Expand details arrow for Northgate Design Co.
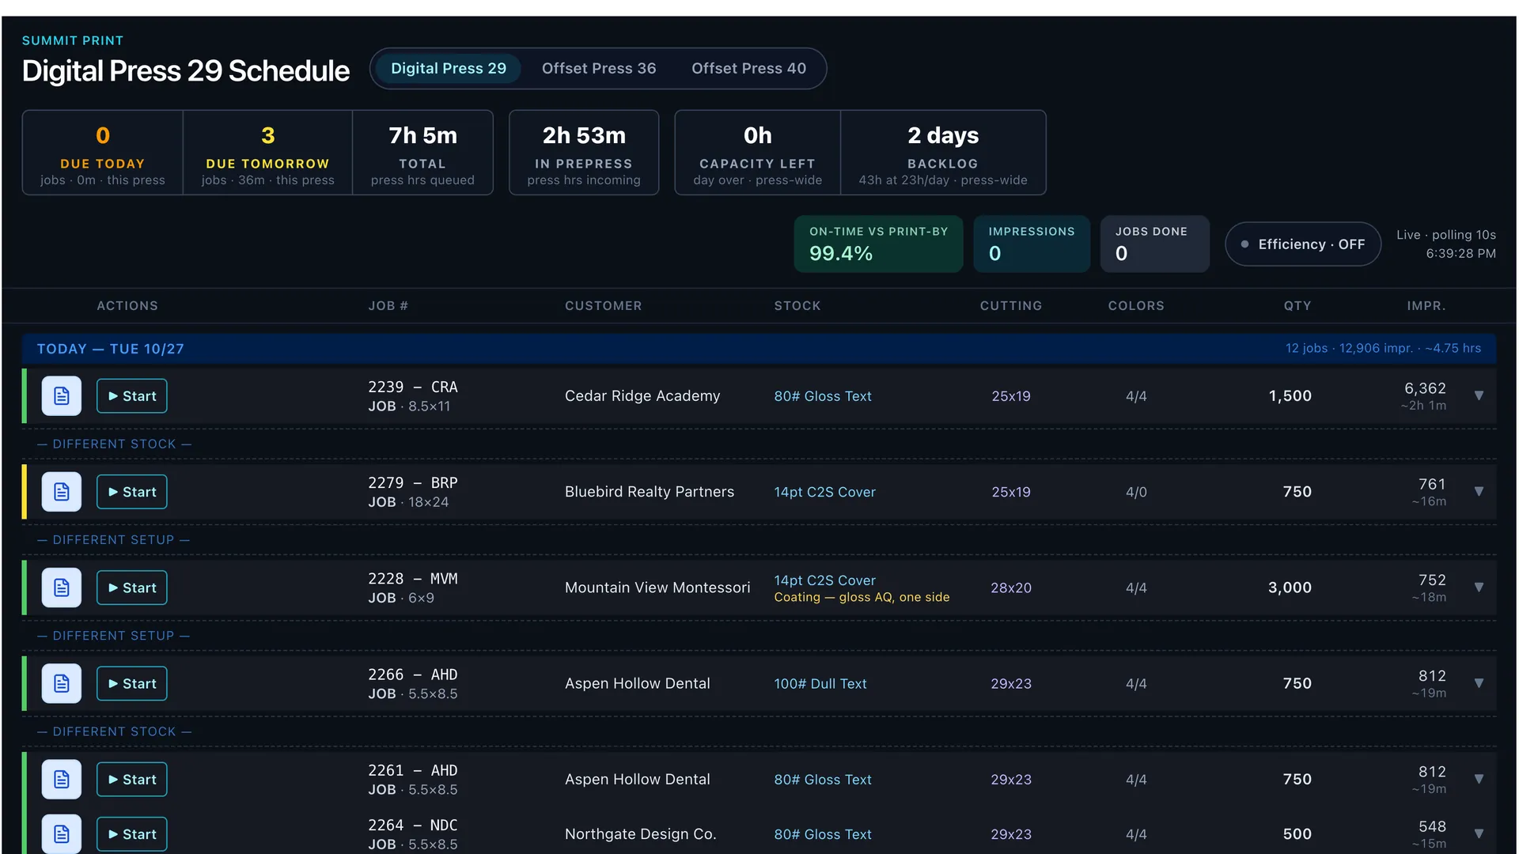The image size is (1519, 854). point(1479,833)
